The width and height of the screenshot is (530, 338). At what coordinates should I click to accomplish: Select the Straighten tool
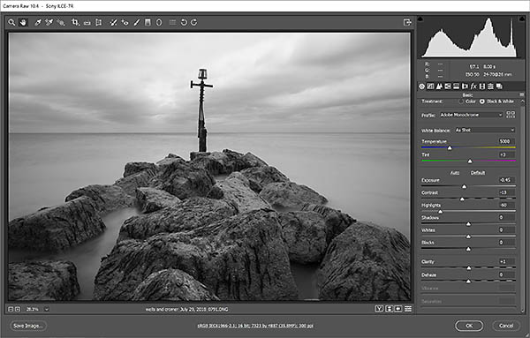pyautogui.click(x=87, y=23)
